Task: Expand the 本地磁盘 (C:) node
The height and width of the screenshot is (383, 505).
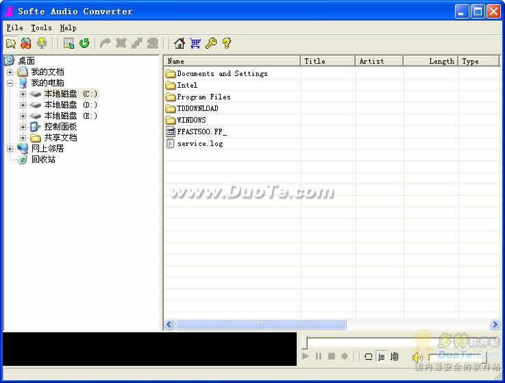Action: click(23, 94)
